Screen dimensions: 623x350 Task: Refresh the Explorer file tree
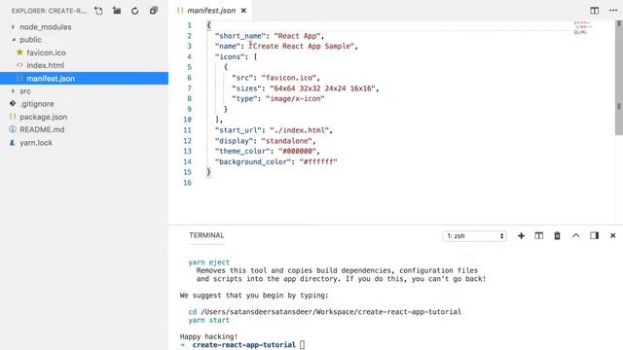(135, 11)
